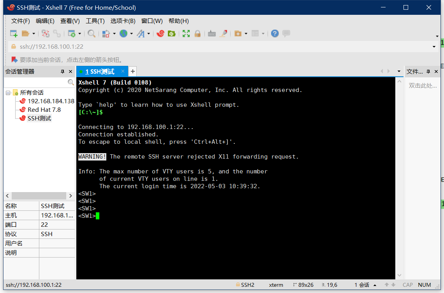
Task: Click the terminal scrollbar down arrow
Action: [x=399, y=275]
